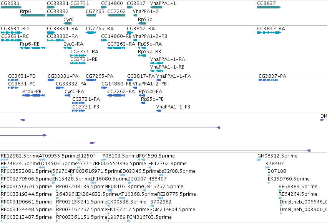327x223 pixels.
Task: Select the CG3817-PA protein label
Action: click(141, 76)
